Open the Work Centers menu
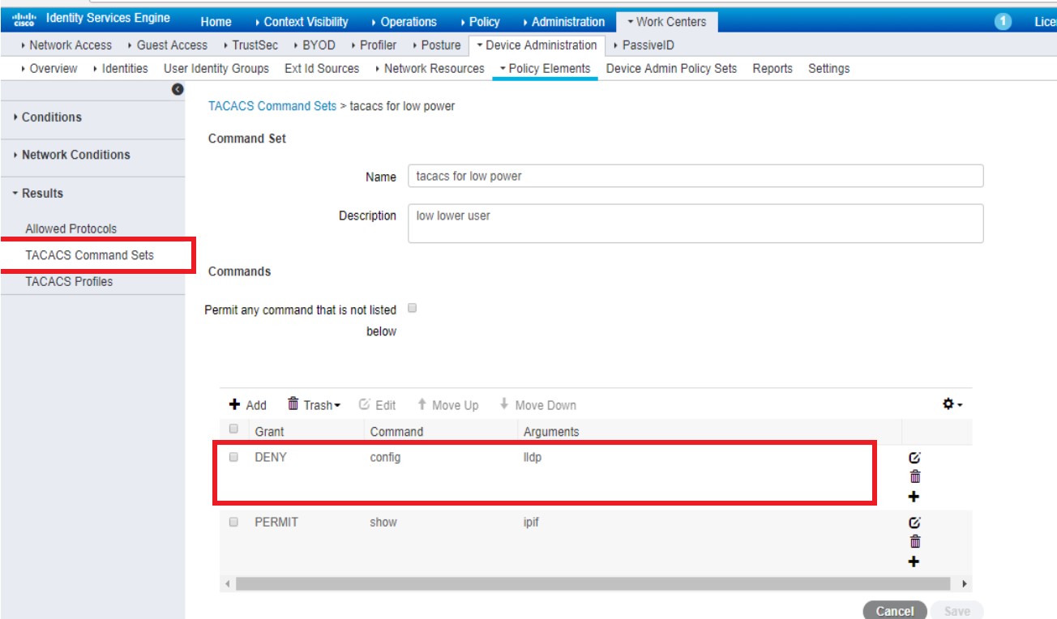This screenshot has height=619, width=1057. point(666,22)
